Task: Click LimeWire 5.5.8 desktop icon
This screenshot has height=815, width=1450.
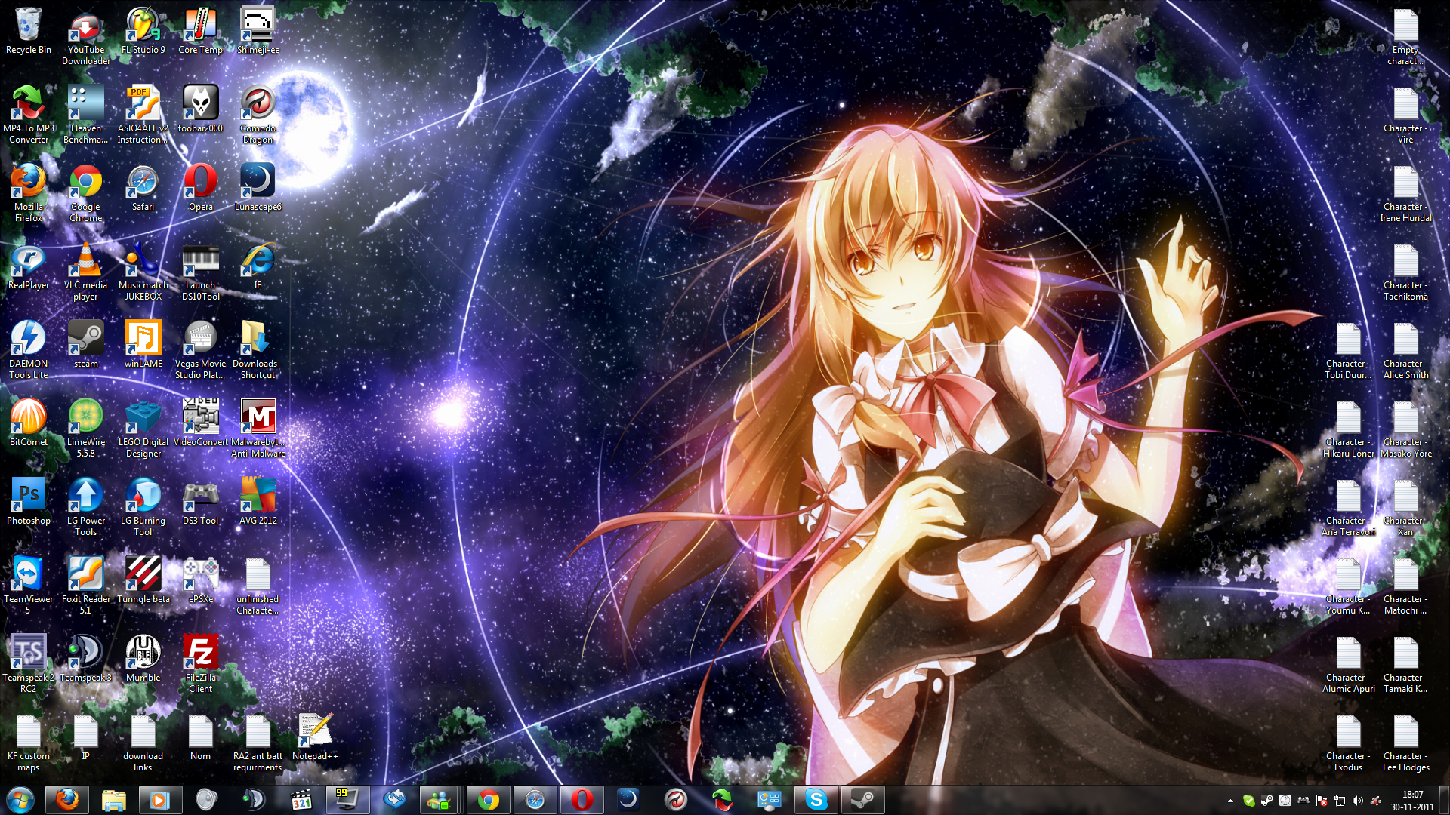Action: pyautogui.click(x=86, y=428)
